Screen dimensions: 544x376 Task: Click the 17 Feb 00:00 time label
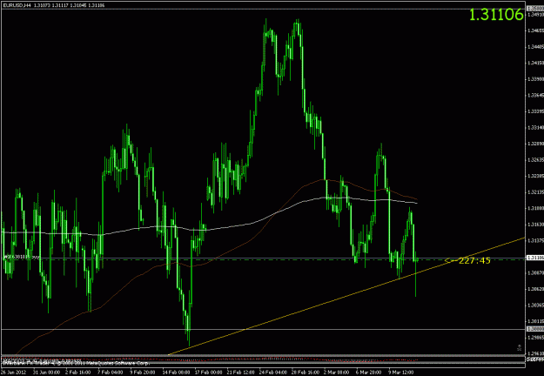pyautogui.click(x=209, y=373)
